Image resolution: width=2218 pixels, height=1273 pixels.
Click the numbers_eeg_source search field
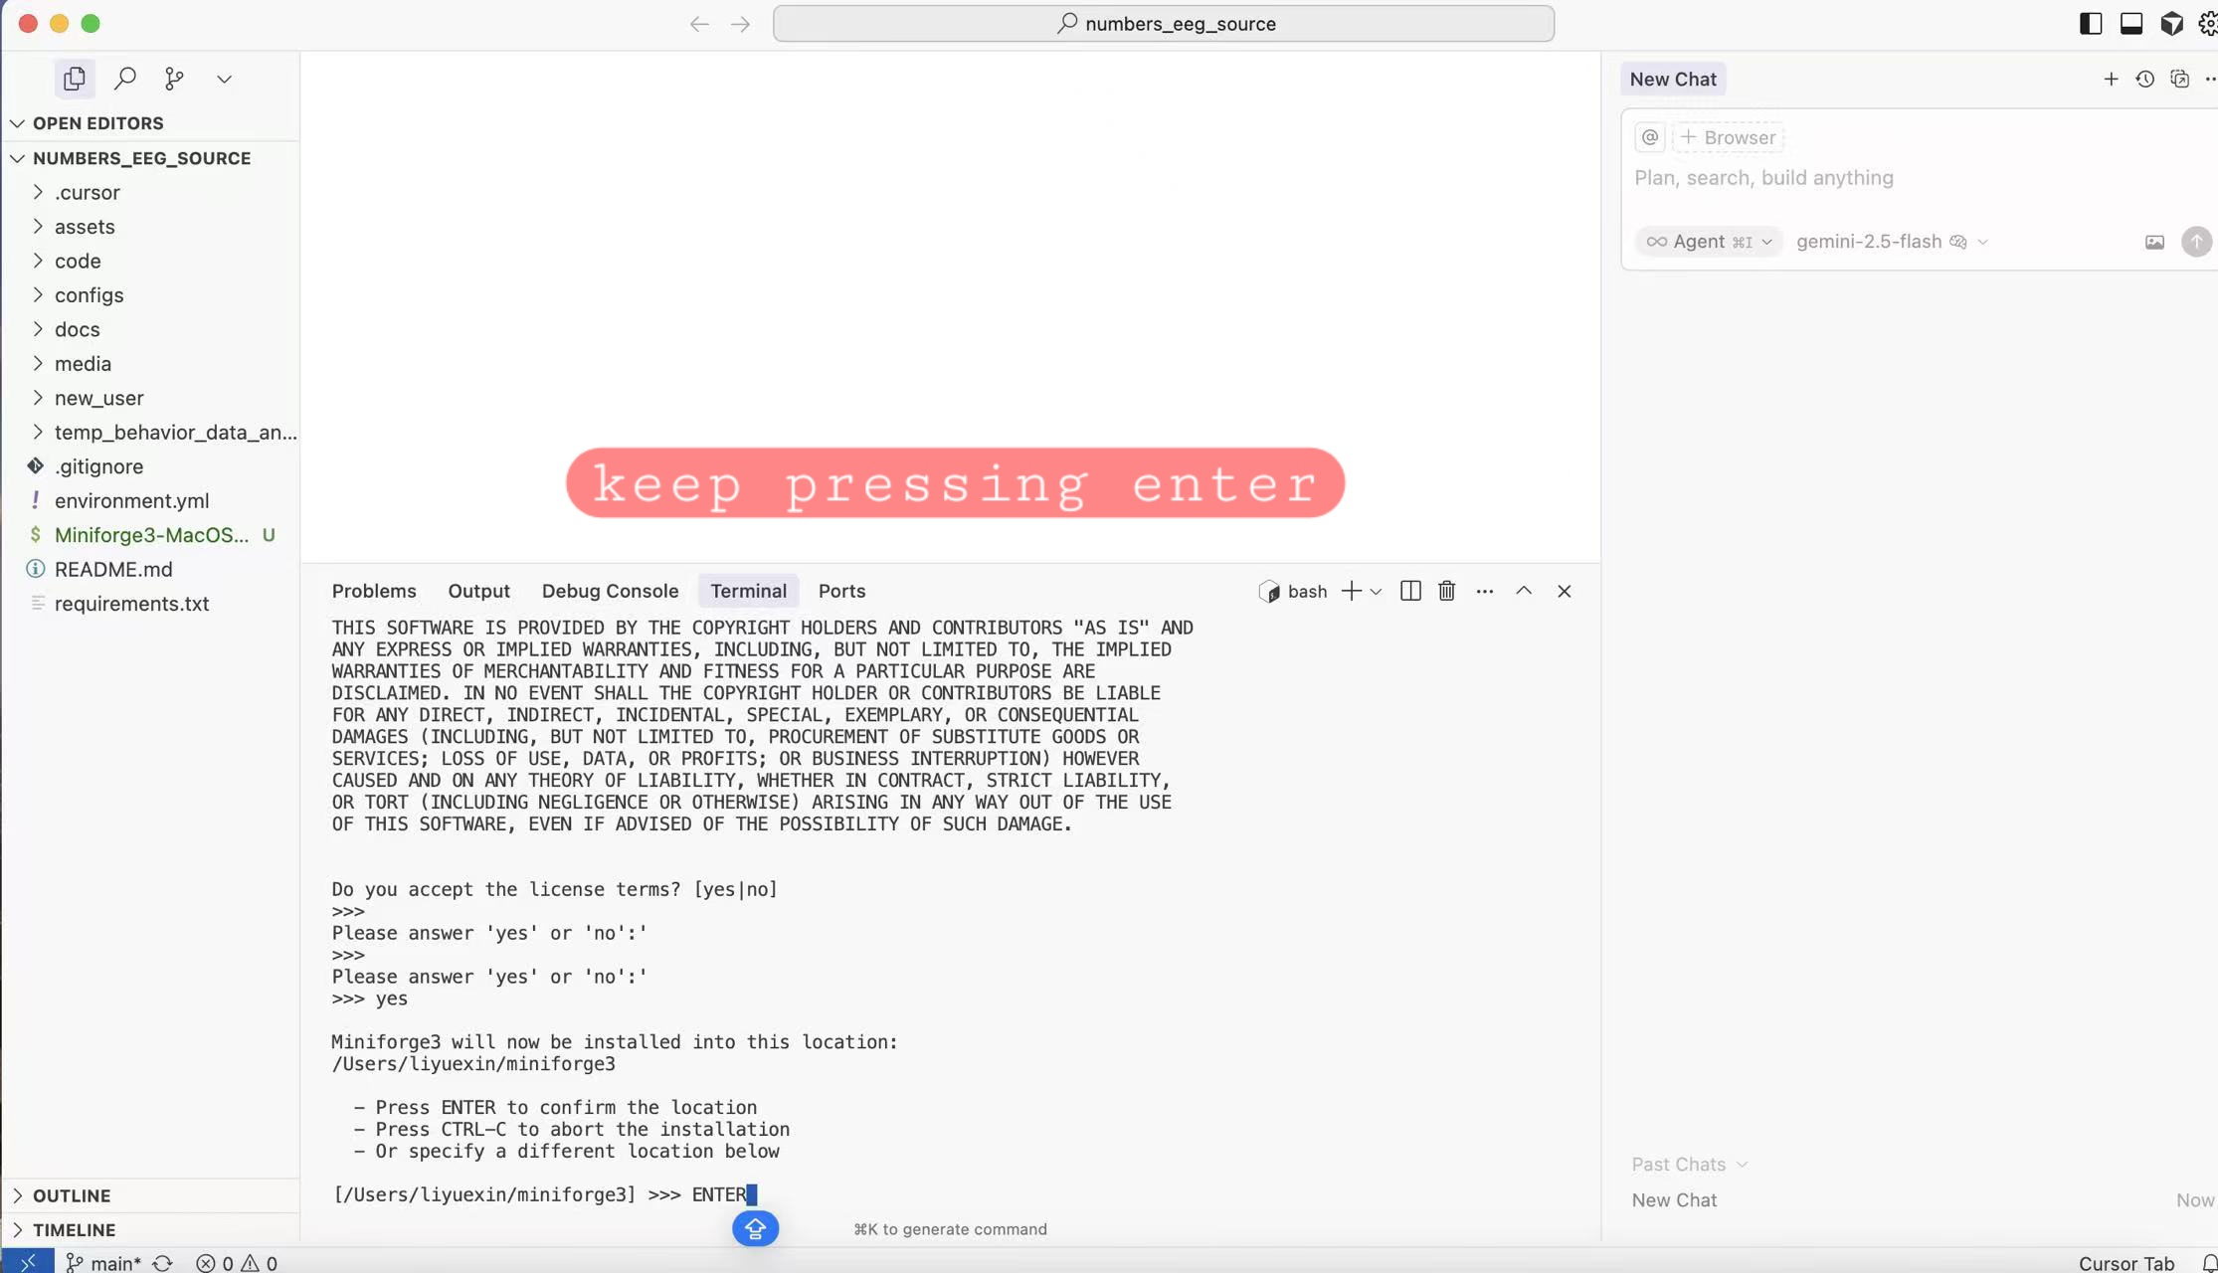click(1163, 24)
